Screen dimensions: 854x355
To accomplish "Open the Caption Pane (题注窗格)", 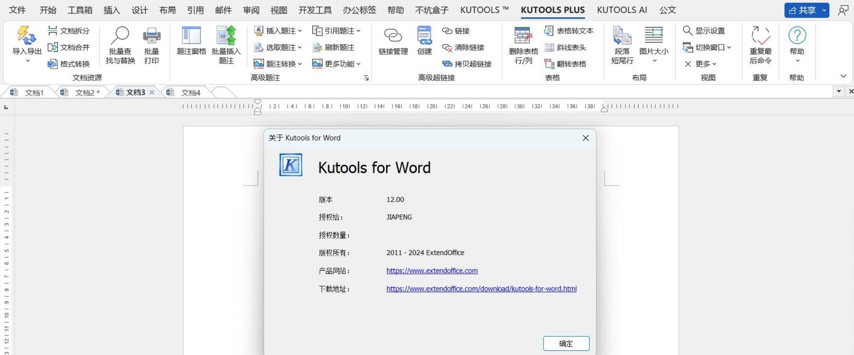I will [191, 40].
